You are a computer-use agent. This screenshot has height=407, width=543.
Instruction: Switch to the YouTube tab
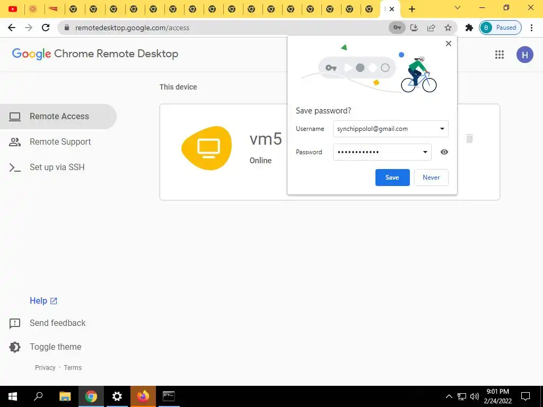13,9
